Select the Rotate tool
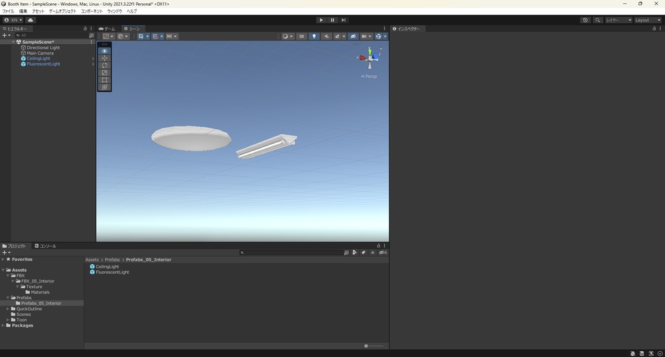Viewport: 665px width, 357px height. pyautogui.click(x=105, y=66)
